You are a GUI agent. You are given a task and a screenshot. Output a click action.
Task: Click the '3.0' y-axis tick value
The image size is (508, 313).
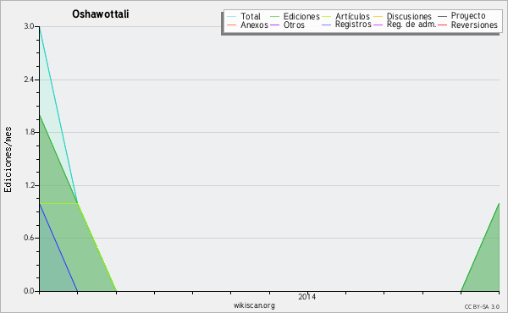[29, 26]
